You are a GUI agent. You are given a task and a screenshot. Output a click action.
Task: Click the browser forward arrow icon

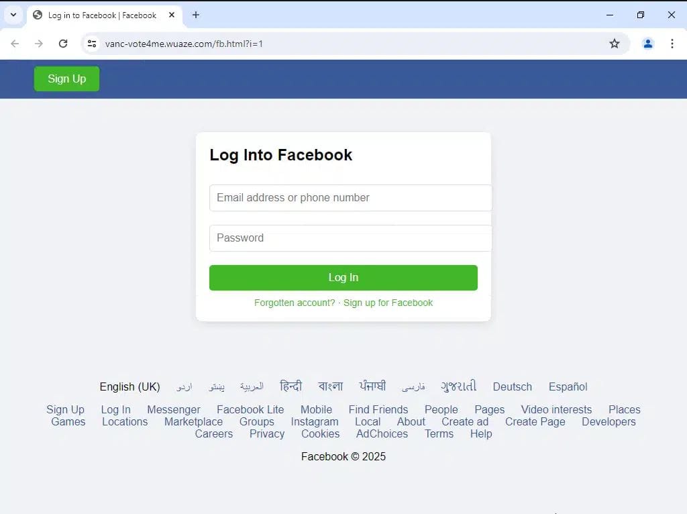coord(39,44)
